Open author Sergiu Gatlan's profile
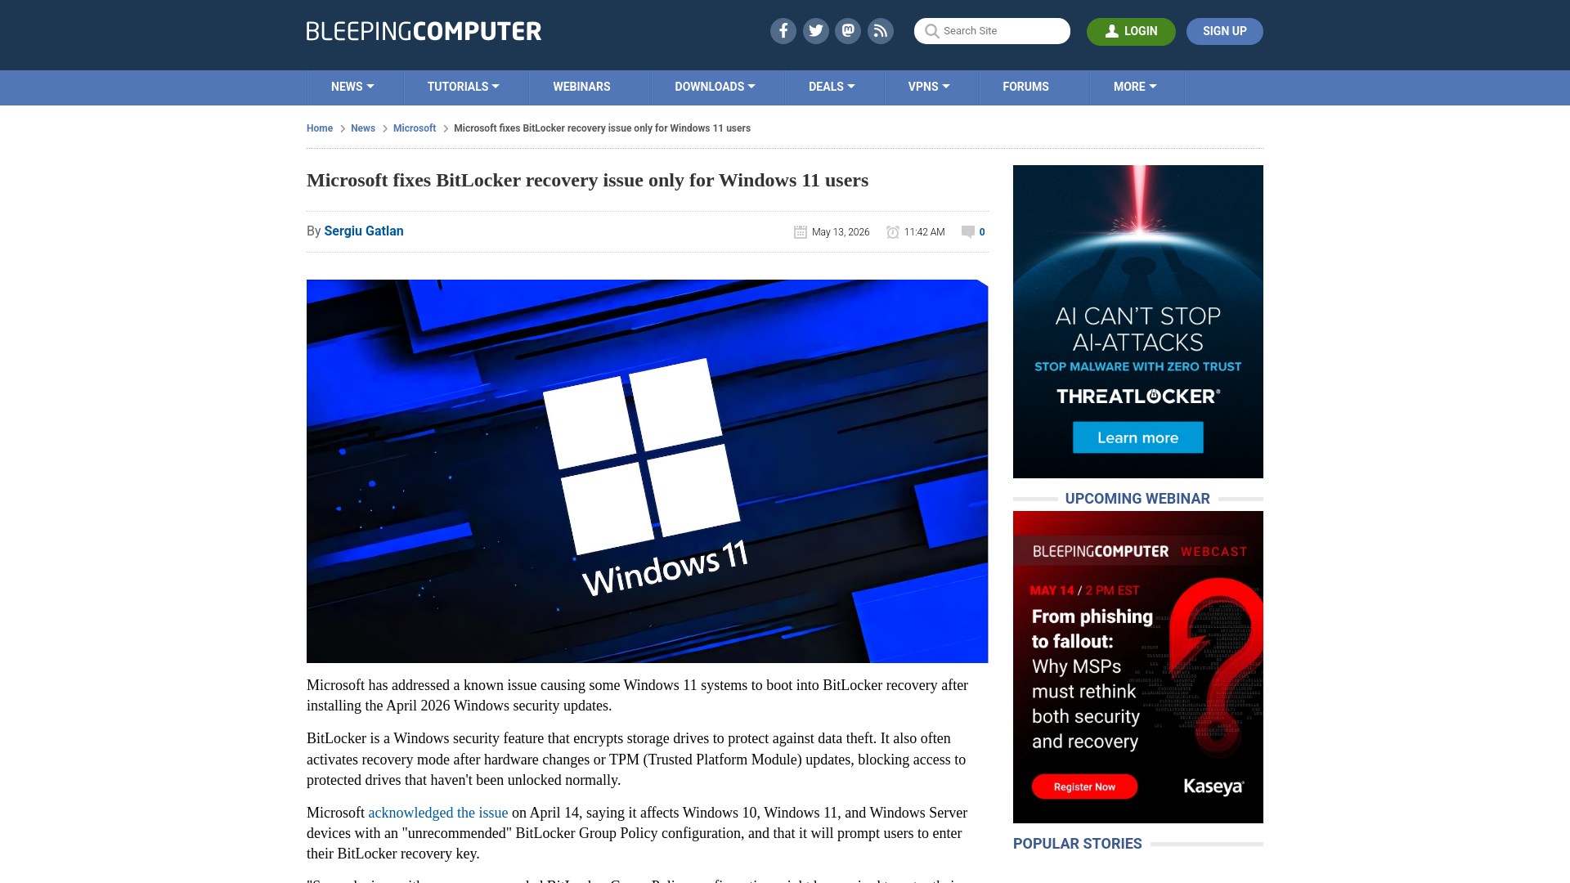The height and width of the screenshot is (883, 1570). [364, 231]
